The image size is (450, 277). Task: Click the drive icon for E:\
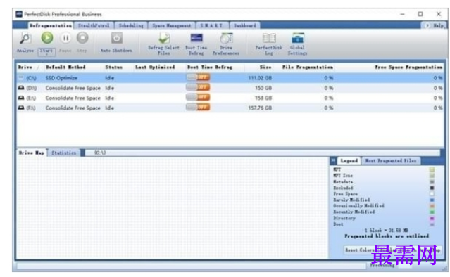pyautogui.click(x=21, y=98)
